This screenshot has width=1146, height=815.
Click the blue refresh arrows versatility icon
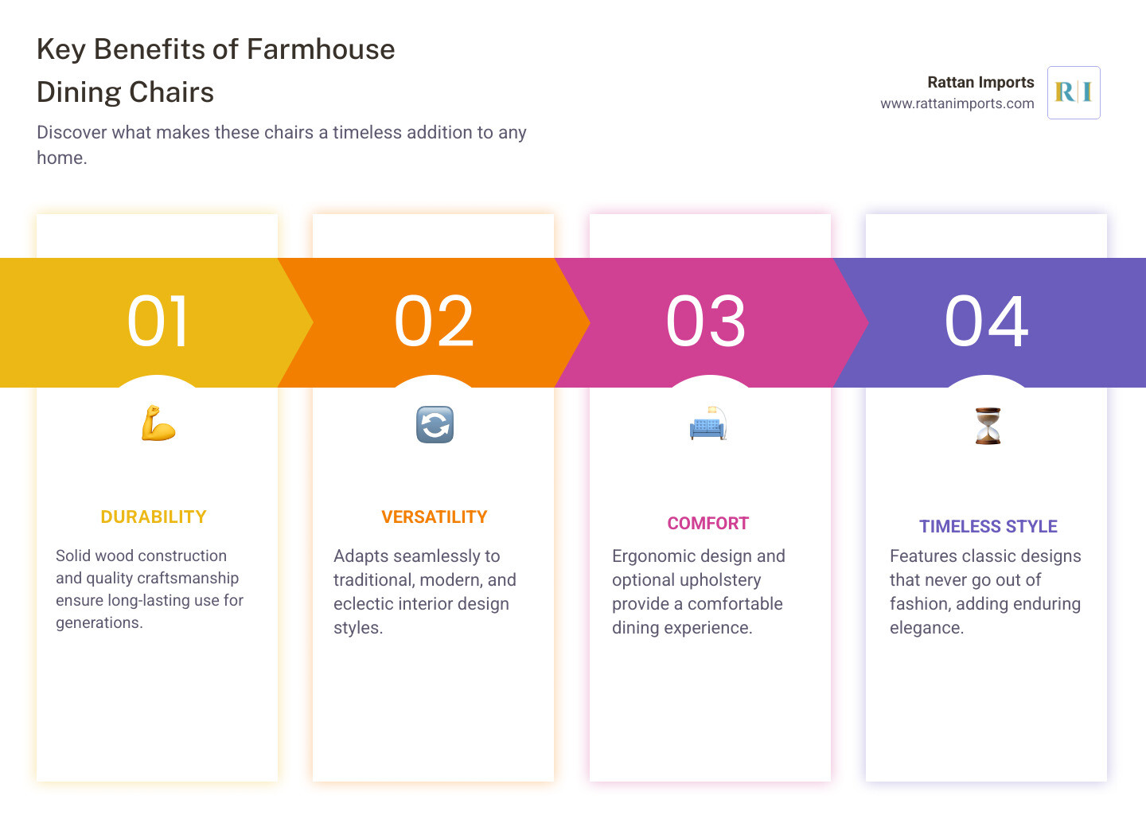coord(435,425)
